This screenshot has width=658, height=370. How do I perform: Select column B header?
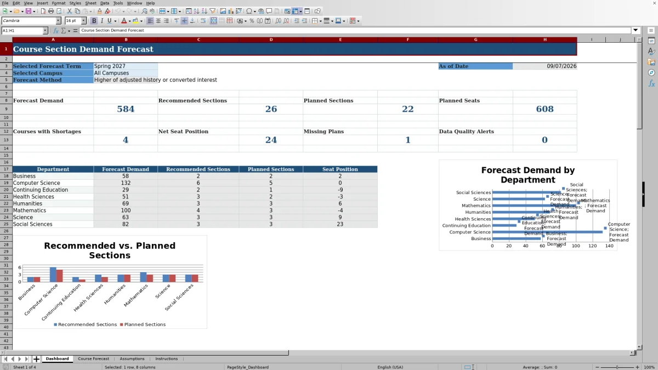126,39
